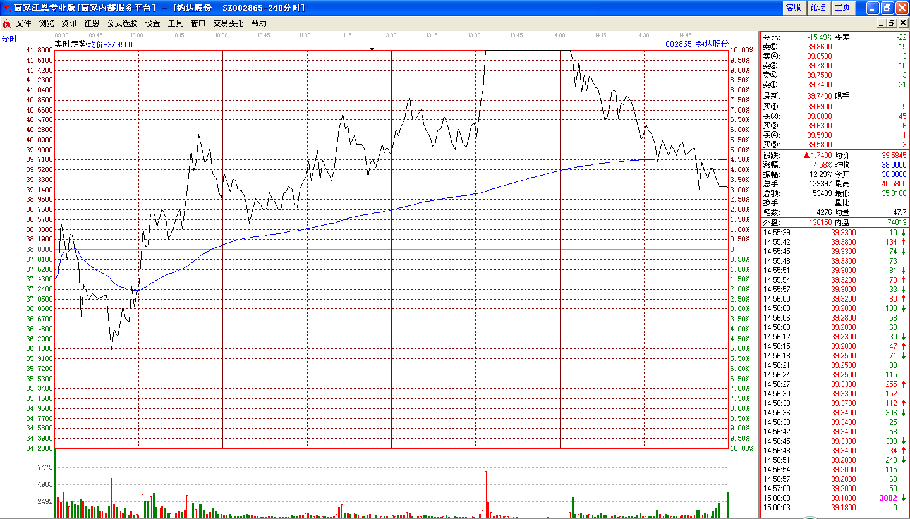Viewport: 910px width, 519px height.
Task: Click the 卖③ price 39.7800
Action: [x=820, y=66]
